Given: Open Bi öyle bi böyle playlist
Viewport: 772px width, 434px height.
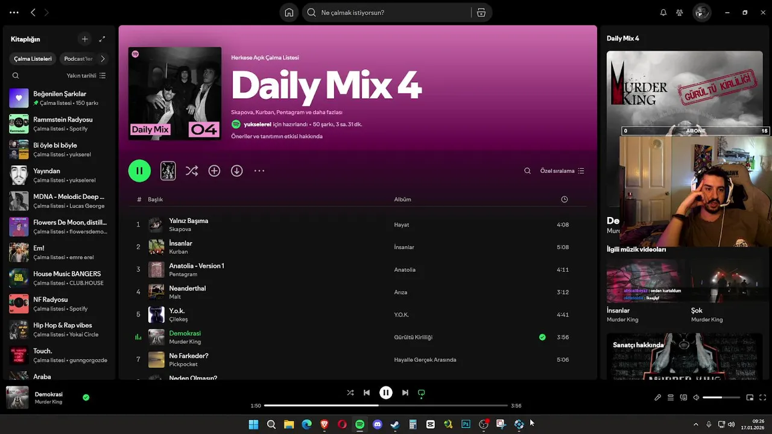Looking at the screenshot, I should [x=59, y=149].
